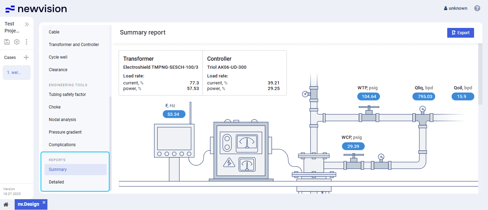This screenshot has height=210, width=488.
Task: Click the help question mark icon
Action: coord(477,8)
